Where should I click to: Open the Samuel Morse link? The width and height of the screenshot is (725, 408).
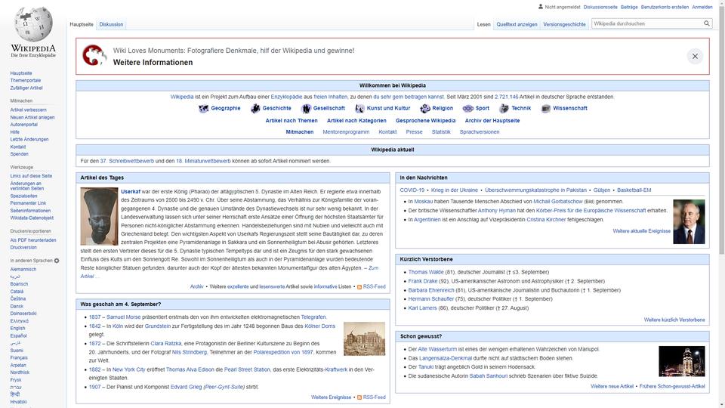tap(123, 317)
